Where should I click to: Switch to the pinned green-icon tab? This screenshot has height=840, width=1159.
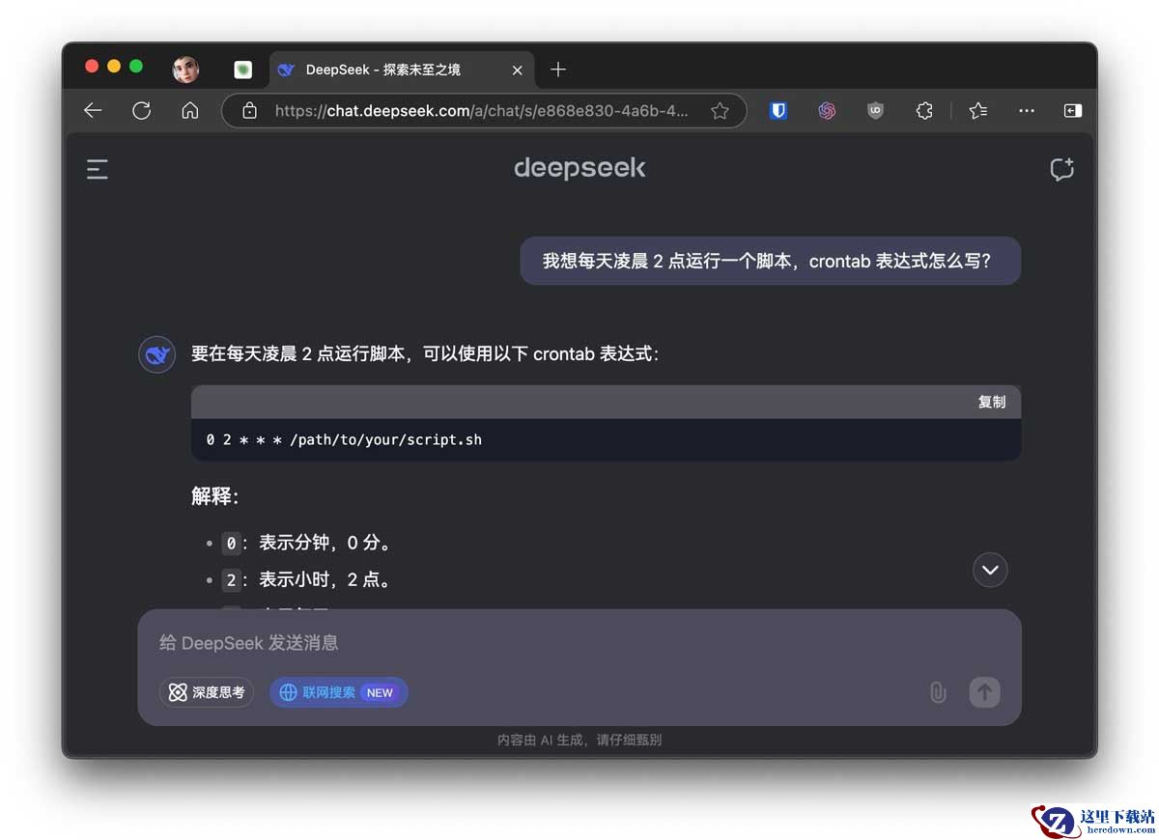pyautogui.click(x=243, y=70)
